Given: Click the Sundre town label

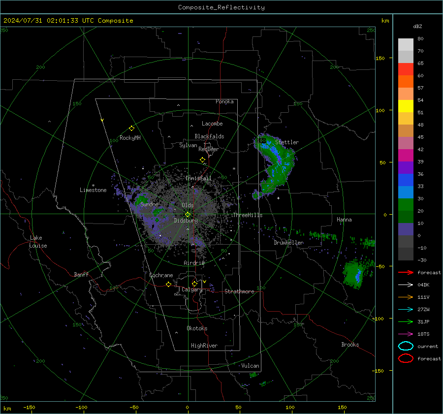Looking at the screenshot, I should click(149, 204).
